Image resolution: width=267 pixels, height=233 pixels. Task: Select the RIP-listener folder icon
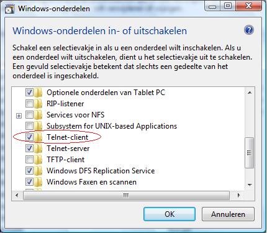(x=38, y=104)
